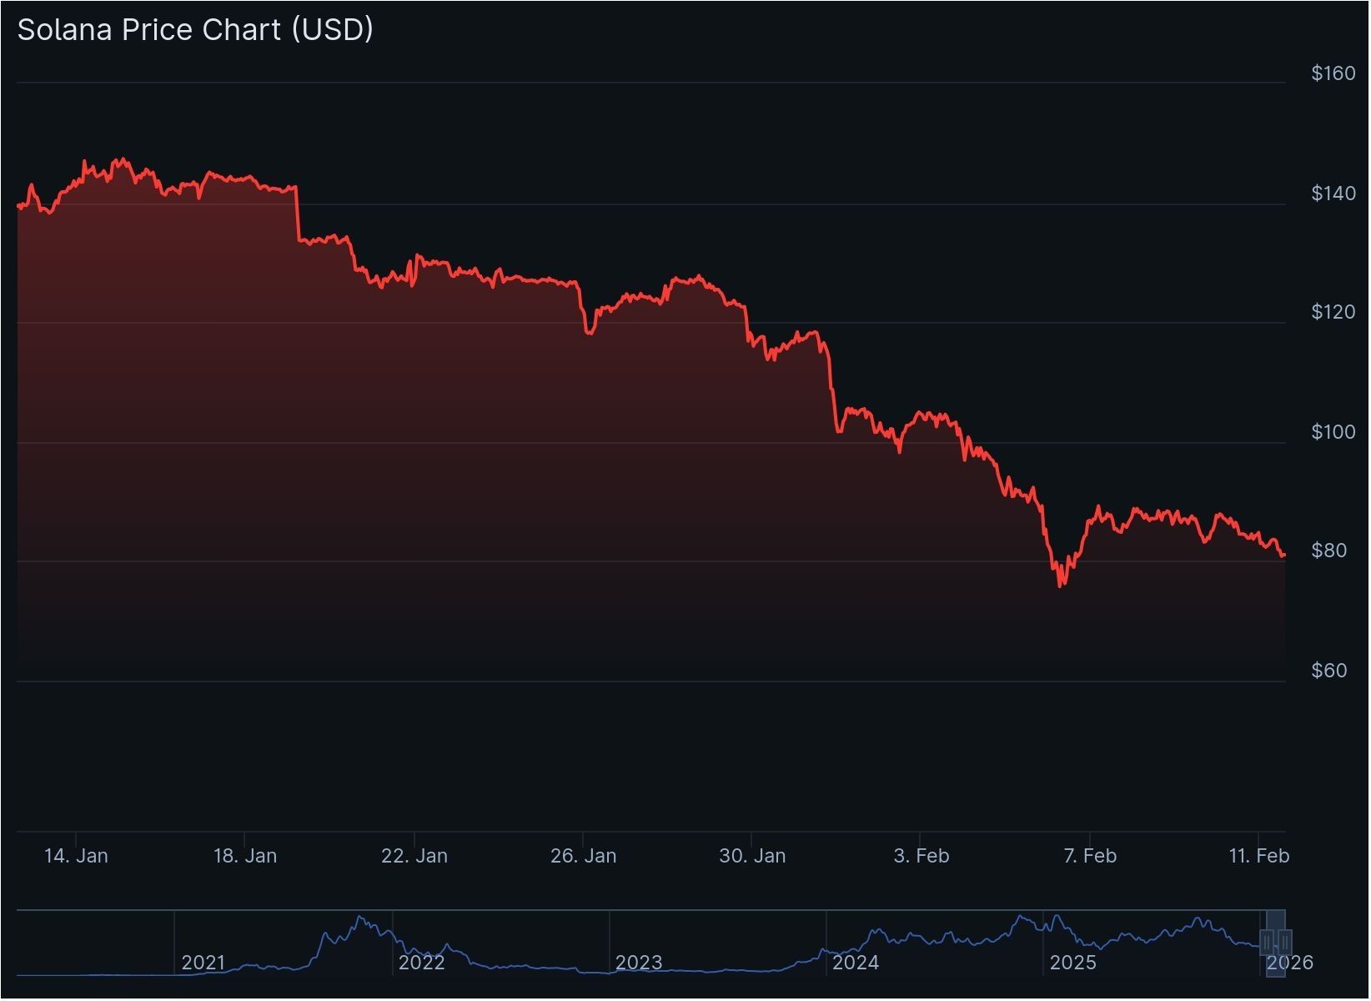Click the "11. Feb" date label

point(1259,856)
